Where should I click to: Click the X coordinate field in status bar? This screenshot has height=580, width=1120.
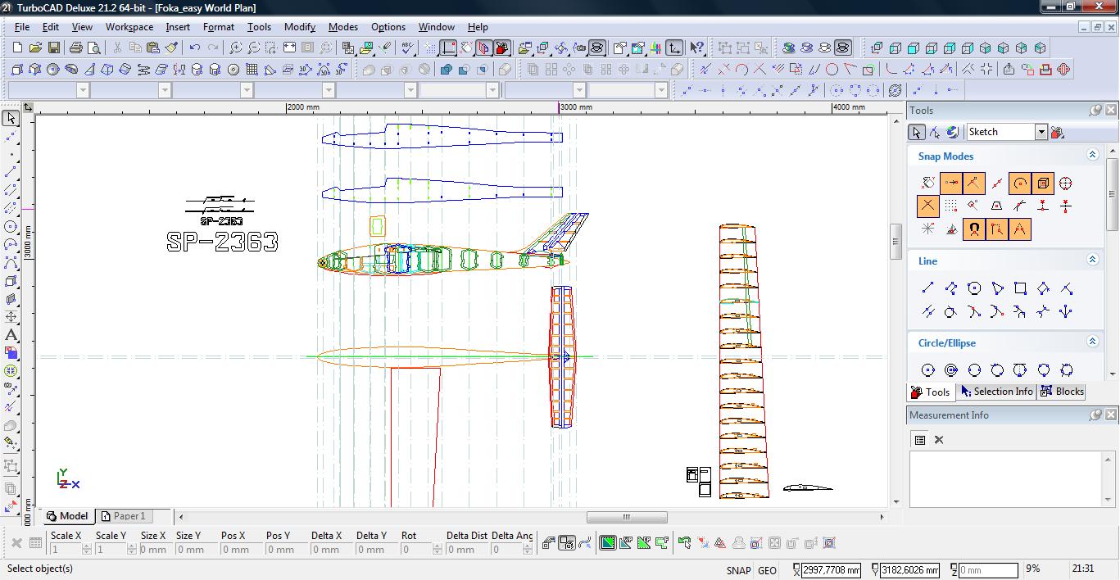click(831, 570)
